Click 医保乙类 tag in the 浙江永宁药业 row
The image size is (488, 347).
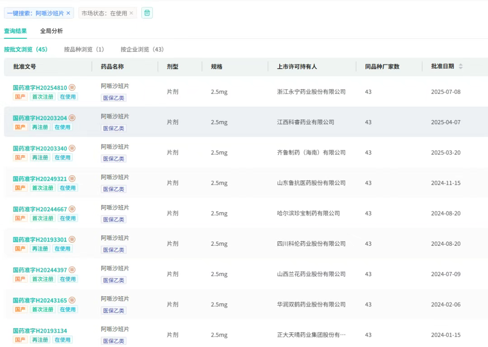(x=113, y=98)
